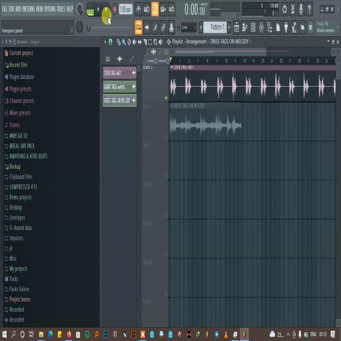Enable the STRETCH checkbox
Screen dimensions: 341x341
click(167, 61)
